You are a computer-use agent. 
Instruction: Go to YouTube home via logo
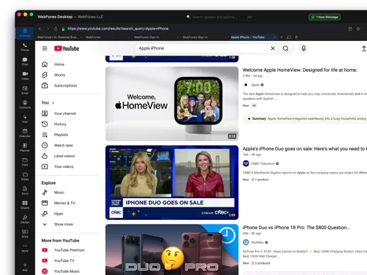pos(66,49)
